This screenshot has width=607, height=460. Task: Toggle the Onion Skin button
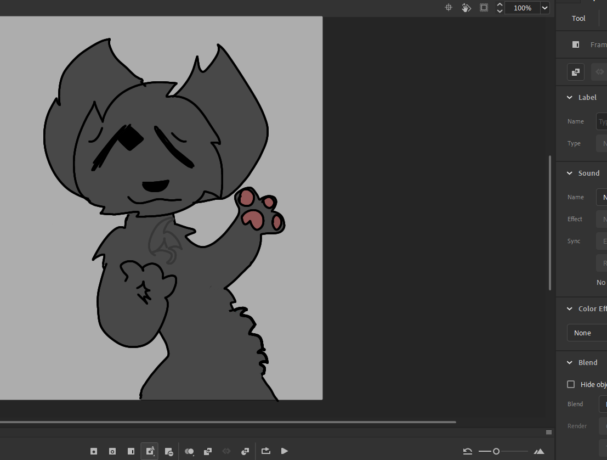(x=190, y=451)
